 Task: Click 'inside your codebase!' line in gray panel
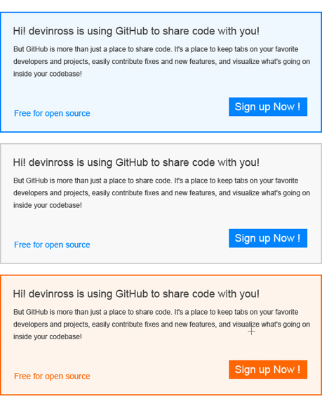click(x=48, y=205)
